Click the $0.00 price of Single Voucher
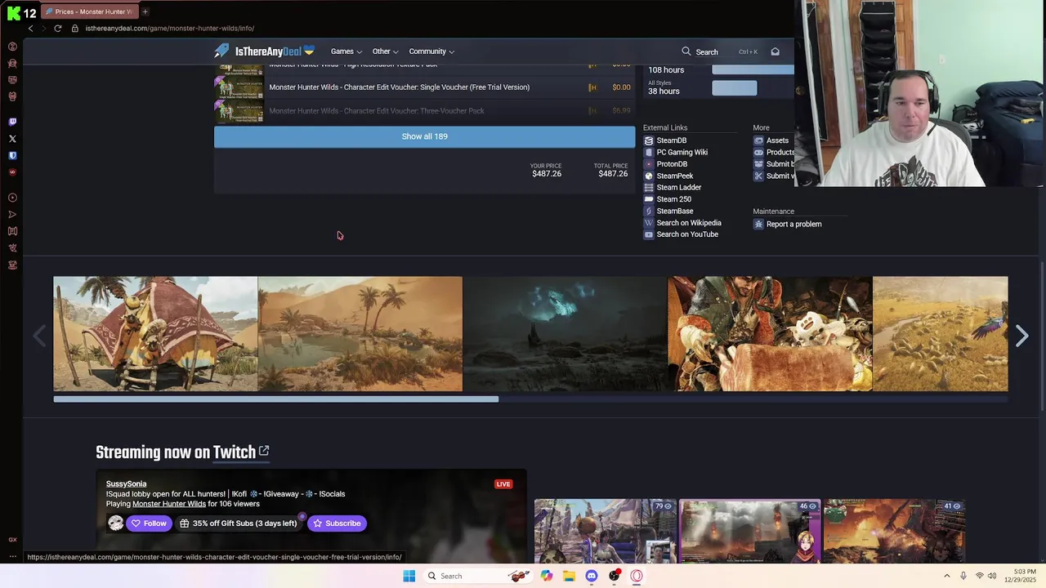This screenshot has height=588, width=1046. pyautogui.click(x=621, y=87)
